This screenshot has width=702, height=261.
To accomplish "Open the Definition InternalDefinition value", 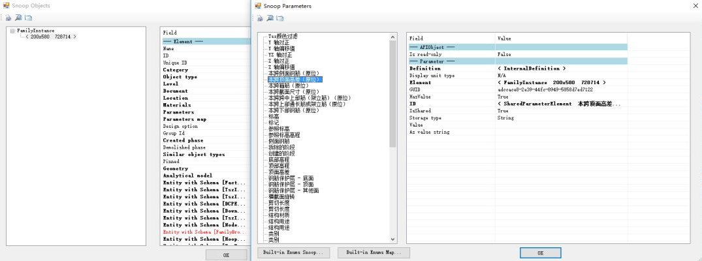I will coord(532,69).
